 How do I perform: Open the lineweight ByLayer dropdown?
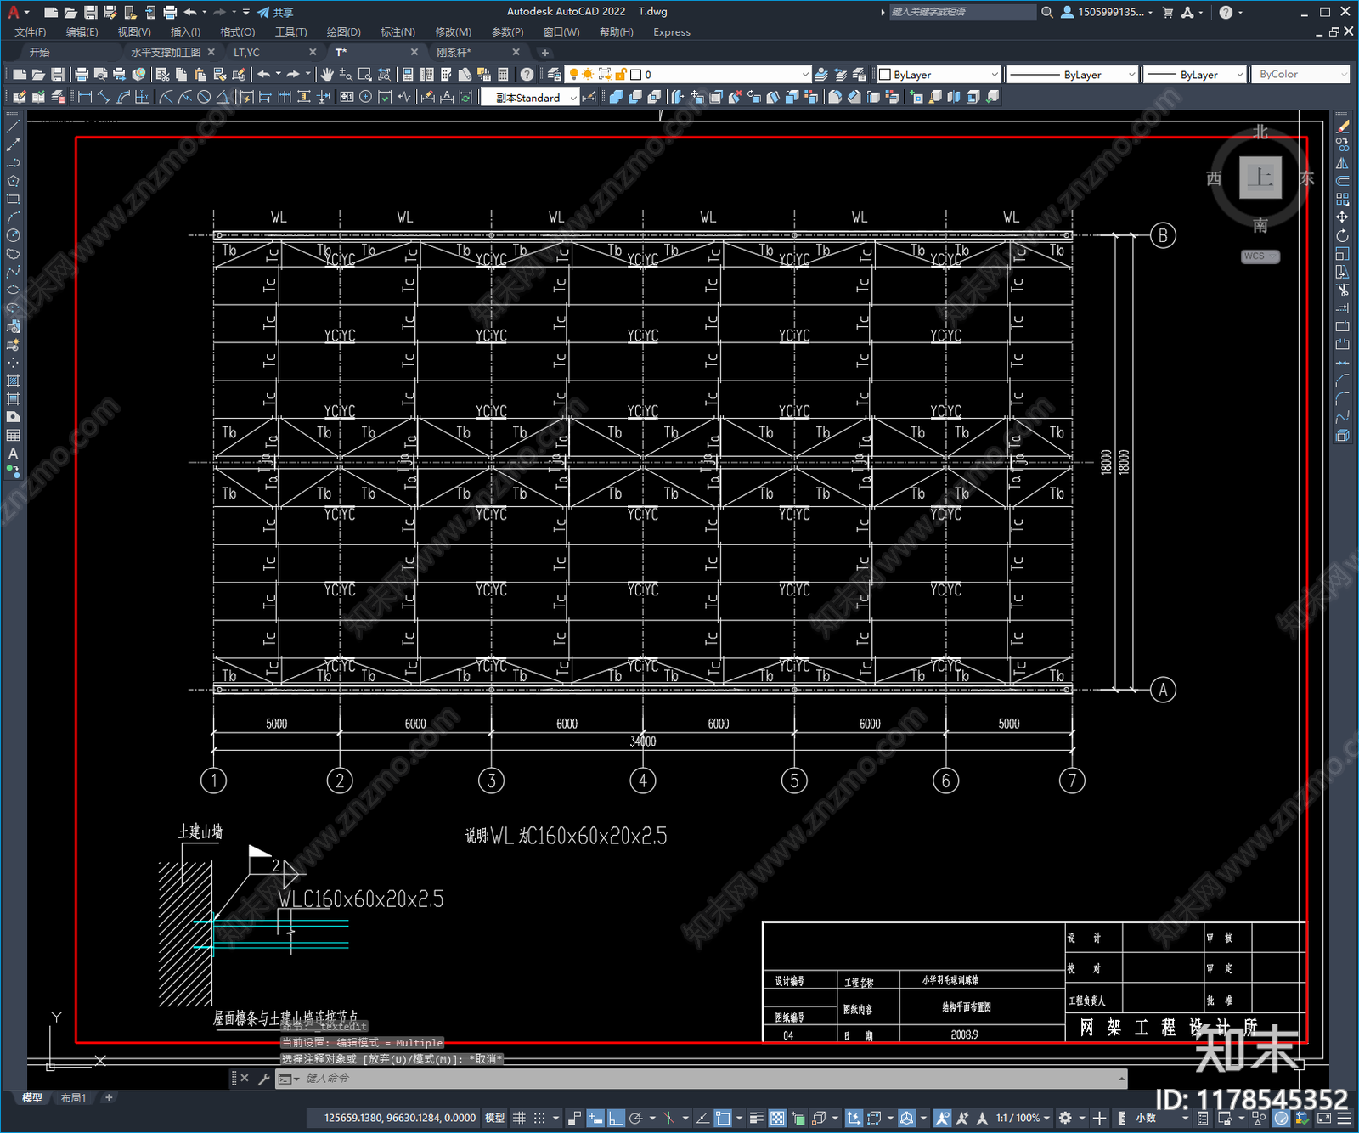pyautogui.click(x=1194, y=75)
